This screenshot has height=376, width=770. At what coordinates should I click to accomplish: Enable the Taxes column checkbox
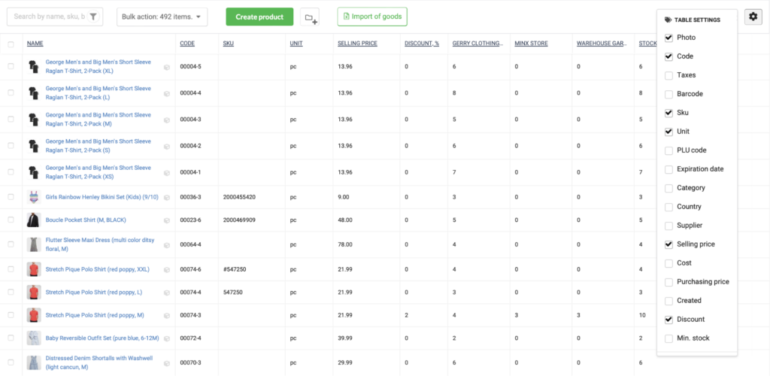click(x=668, y=76)
